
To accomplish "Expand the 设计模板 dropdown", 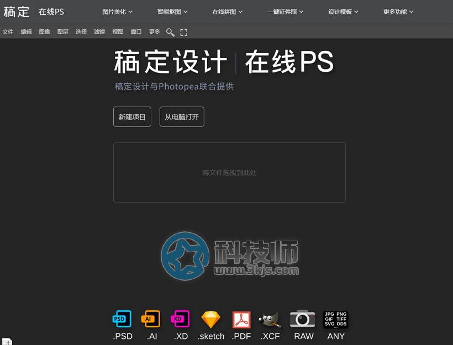I will pos(343,12).
